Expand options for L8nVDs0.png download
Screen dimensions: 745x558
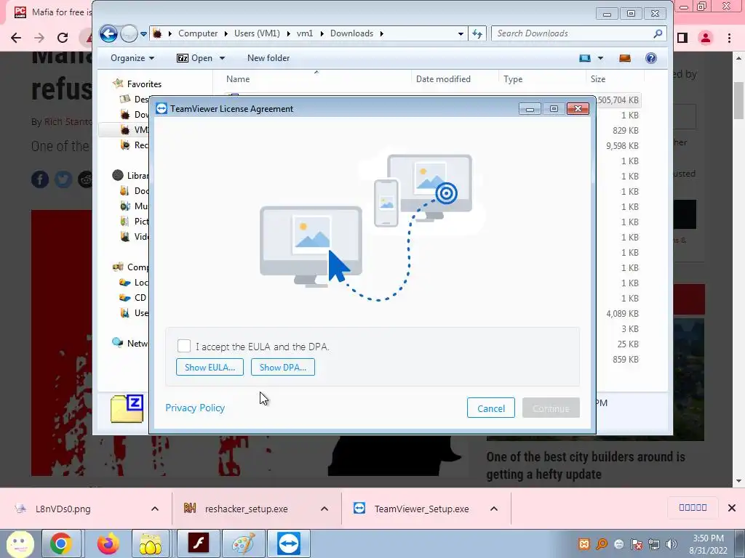155,509
